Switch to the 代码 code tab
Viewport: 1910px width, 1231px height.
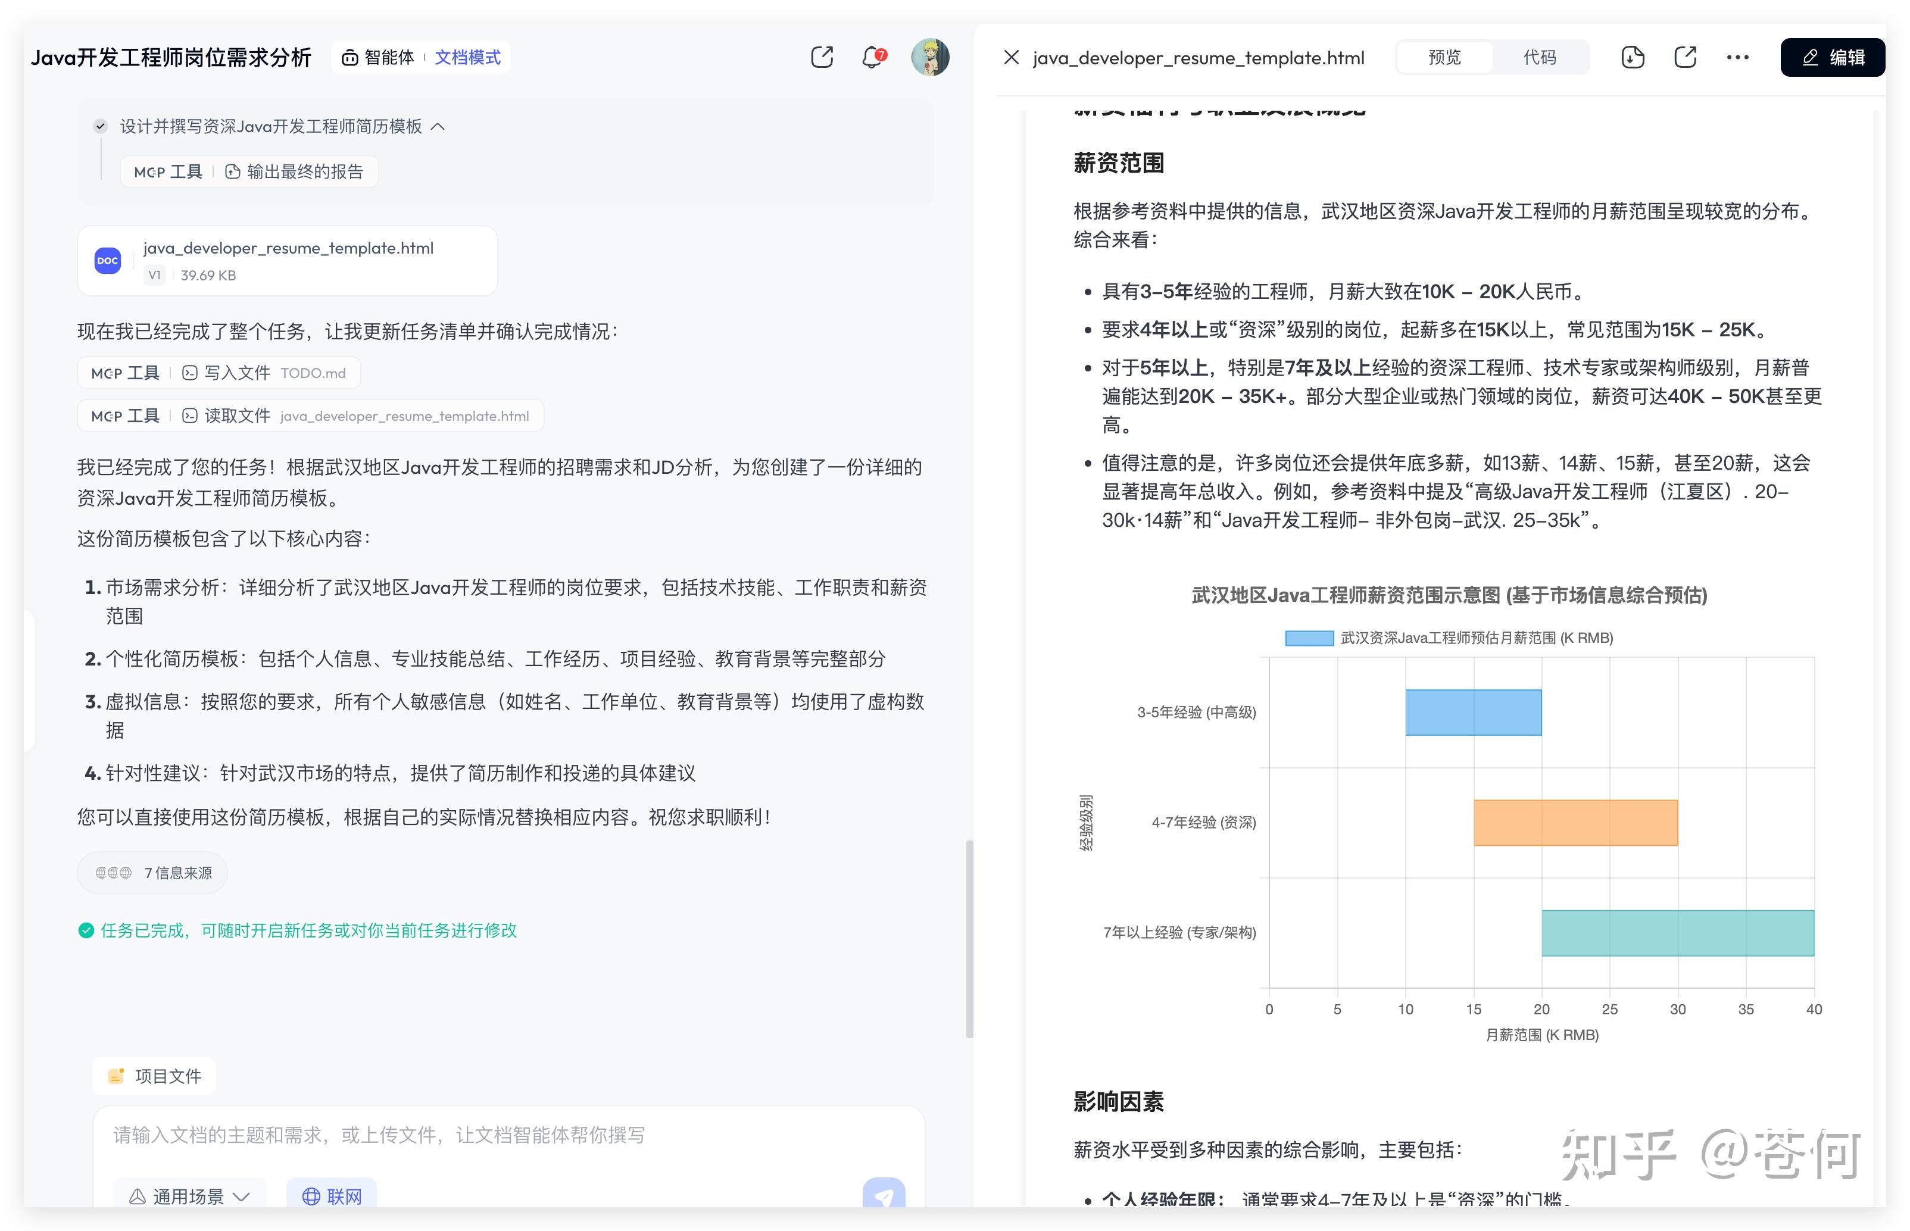click(1539, 58)
